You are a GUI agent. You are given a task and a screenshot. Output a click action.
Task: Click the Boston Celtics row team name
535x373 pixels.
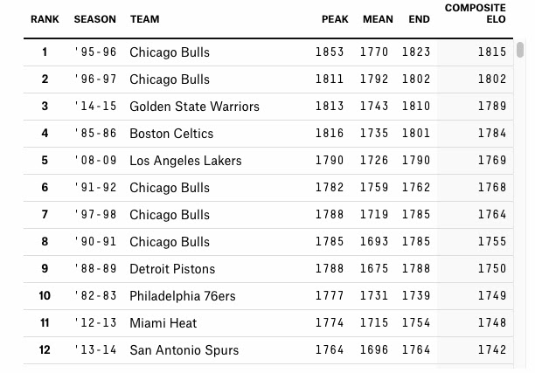(x=171, y=134)
